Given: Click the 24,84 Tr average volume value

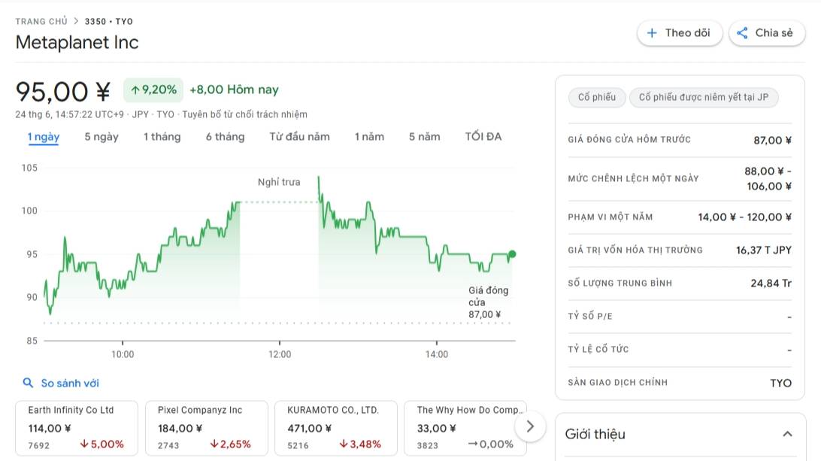Looking at the screenshot, I should click(771, 284).
